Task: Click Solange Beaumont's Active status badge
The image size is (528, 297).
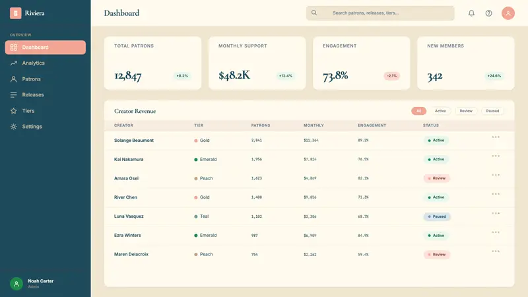Action: (x=436, y=141)
